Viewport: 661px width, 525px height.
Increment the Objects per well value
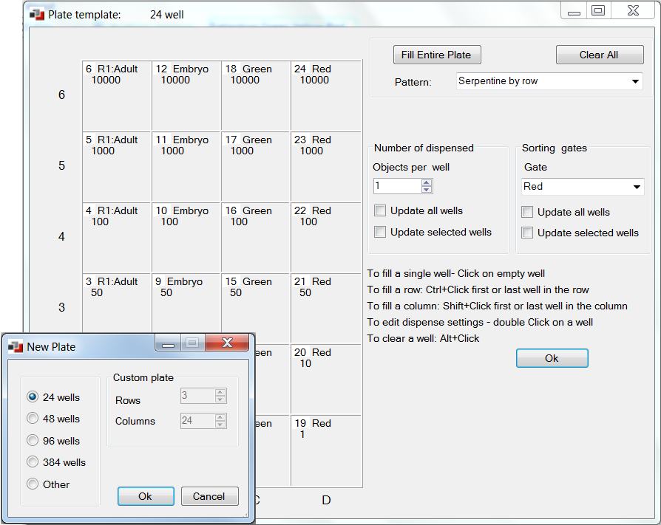[427, 181]
